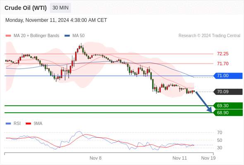Click the Nov 11 date axis label
This screenshot has height=165, width=244.
tap(179, 158)
